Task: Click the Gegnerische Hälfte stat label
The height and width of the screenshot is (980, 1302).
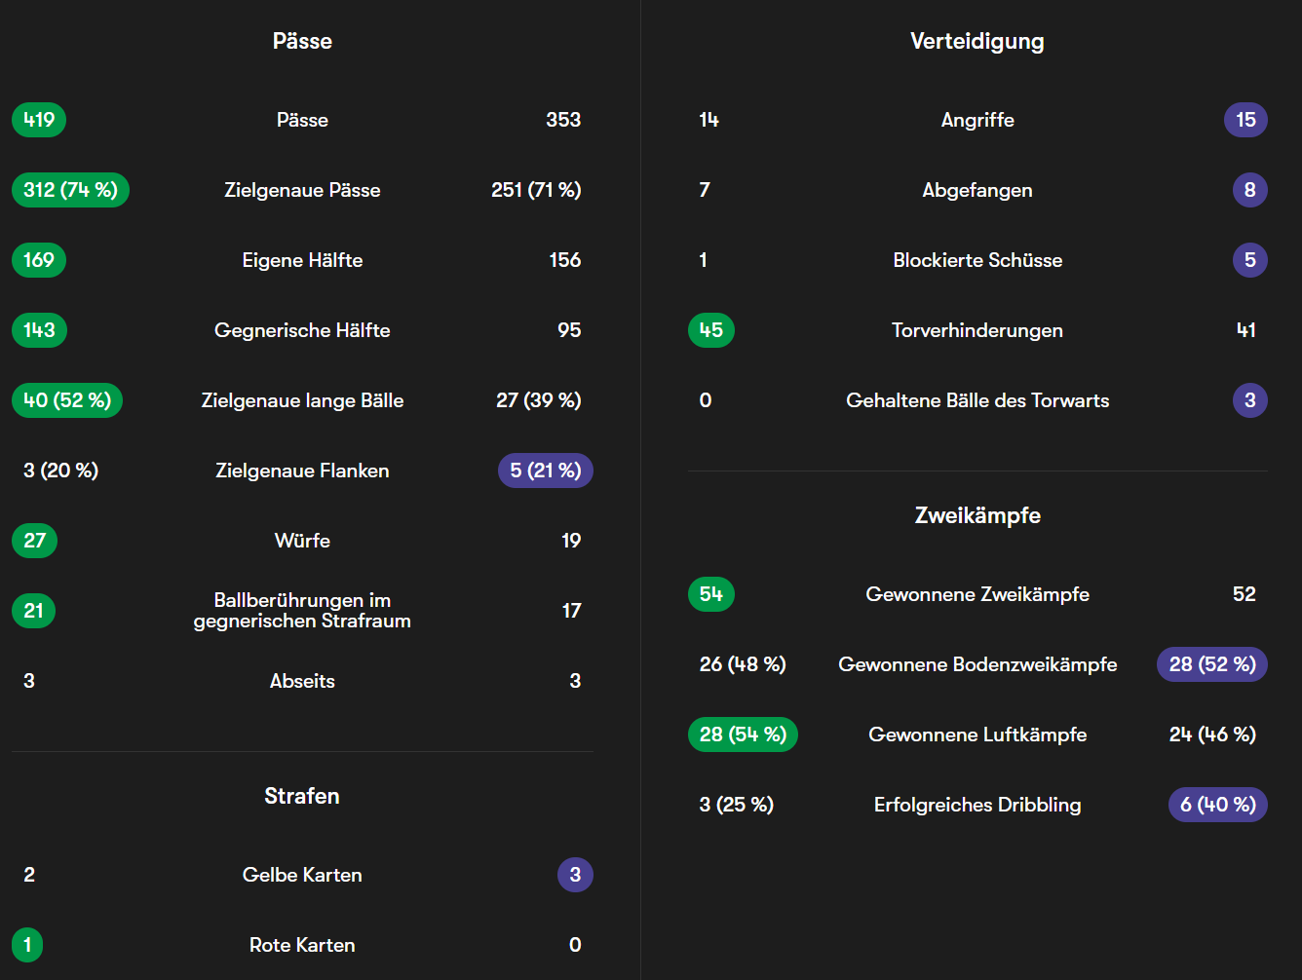Action: pyautogui.click(x=302, y=330)
